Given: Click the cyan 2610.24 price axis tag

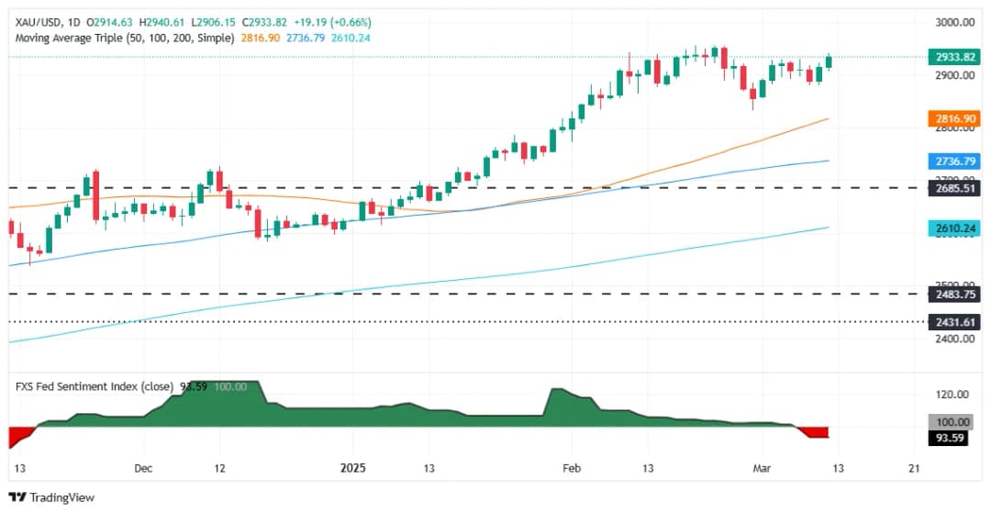Looking at the screenshot, I should pos(956,228).
